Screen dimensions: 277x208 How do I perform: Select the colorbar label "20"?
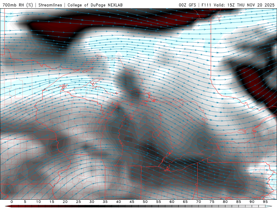pos(65,202)
